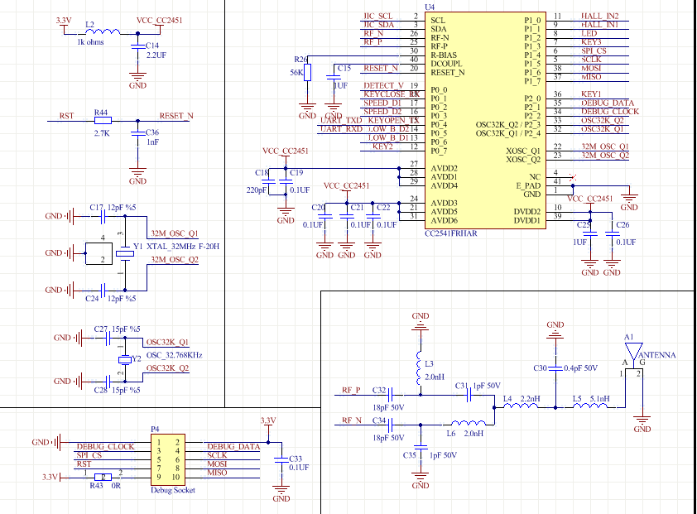This screenshot has width=697, height=514.
Task: Click the SPI_CS label at Debug Socket
Action: 89,455
